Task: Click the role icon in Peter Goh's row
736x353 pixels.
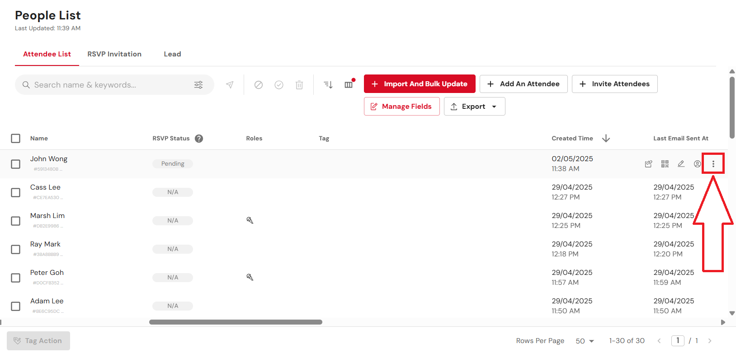Action: point(250,277)
